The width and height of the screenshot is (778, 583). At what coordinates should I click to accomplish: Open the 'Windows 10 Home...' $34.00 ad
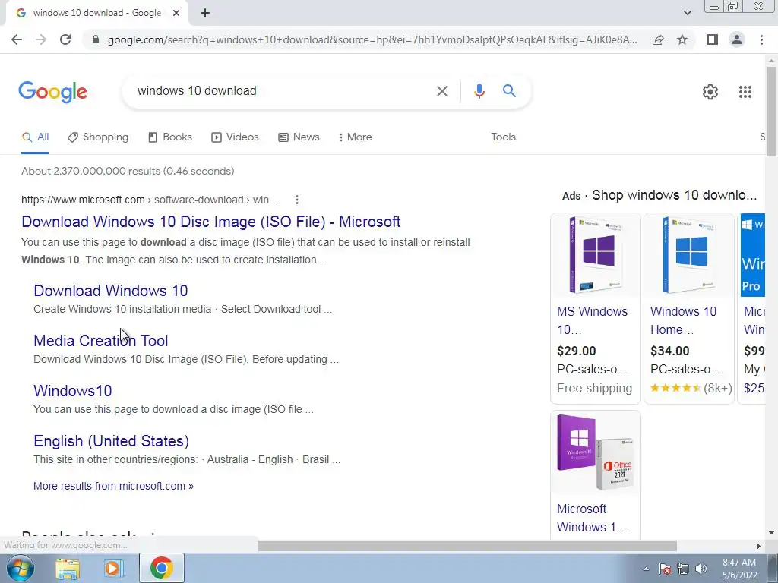point(683,320)
